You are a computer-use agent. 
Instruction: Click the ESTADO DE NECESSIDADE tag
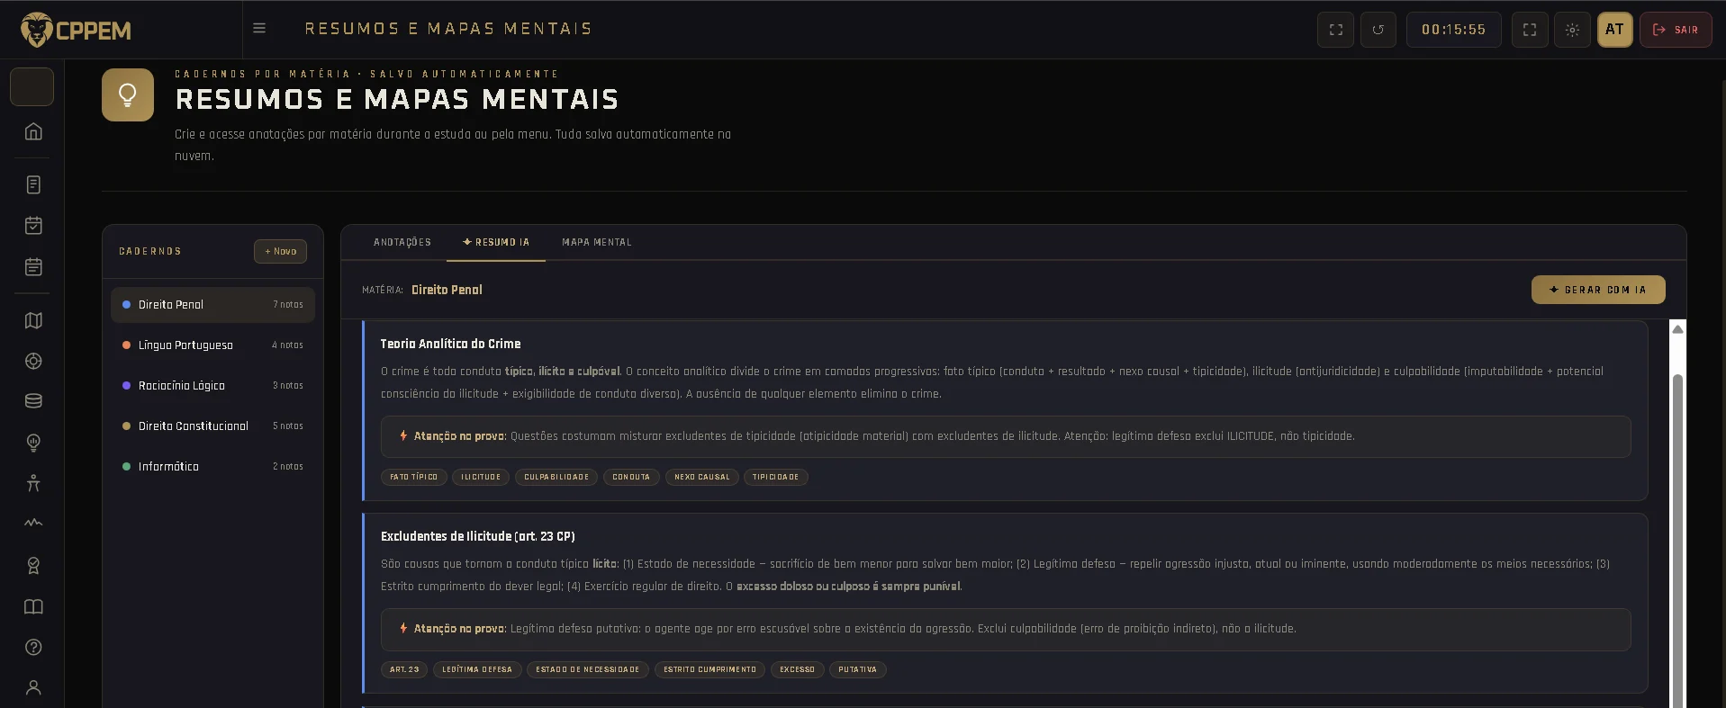[588, 670]
